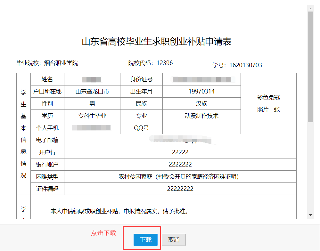The image size is (320, 251).
Task: Click the 彩色免冠照片一张 photo placeholder
Action: click(x=268, y=103)
